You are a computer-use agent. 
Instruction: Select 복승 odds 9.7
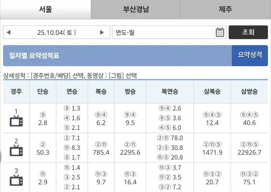[x=101, y=182]
